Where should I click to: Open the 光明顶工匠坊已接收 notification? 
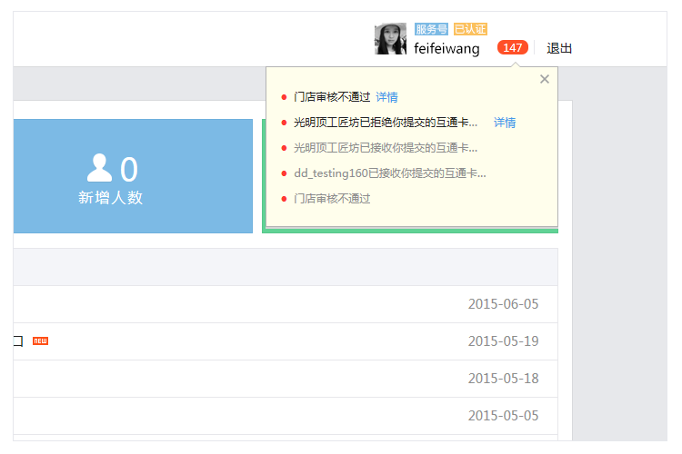tap(385, 147)
